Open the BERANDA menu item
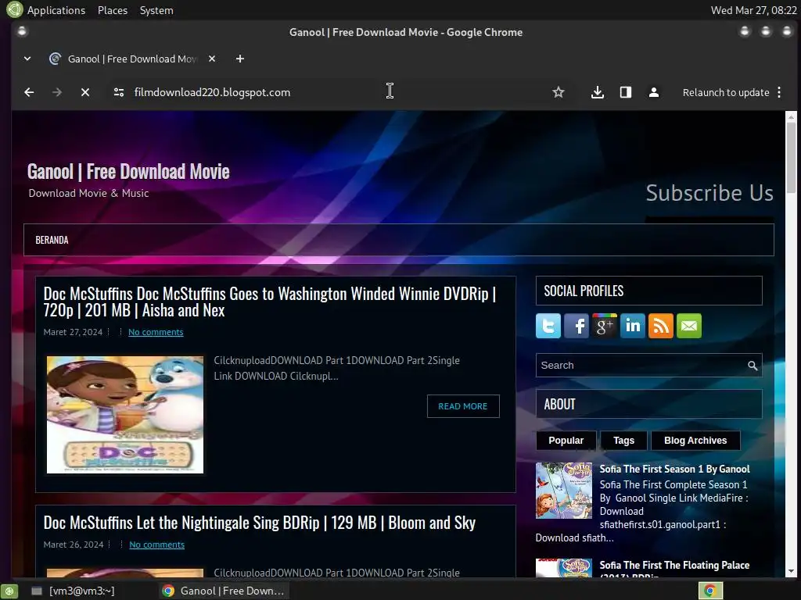The height and width of the screenshot is (600, 801). point(52,240)
